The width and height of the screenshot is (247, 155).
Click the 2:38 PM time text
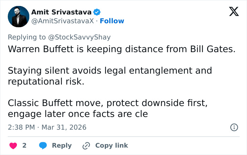[x=22, y=127]
